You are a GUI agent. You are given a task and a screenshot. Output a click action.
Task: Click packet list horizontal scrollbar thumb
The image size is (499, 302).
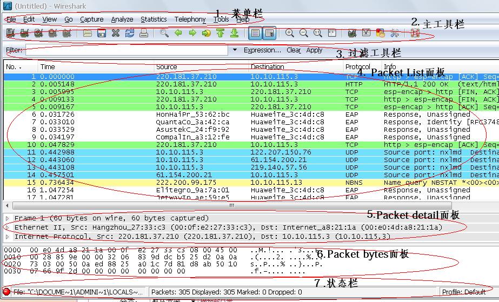coord(232,205)
